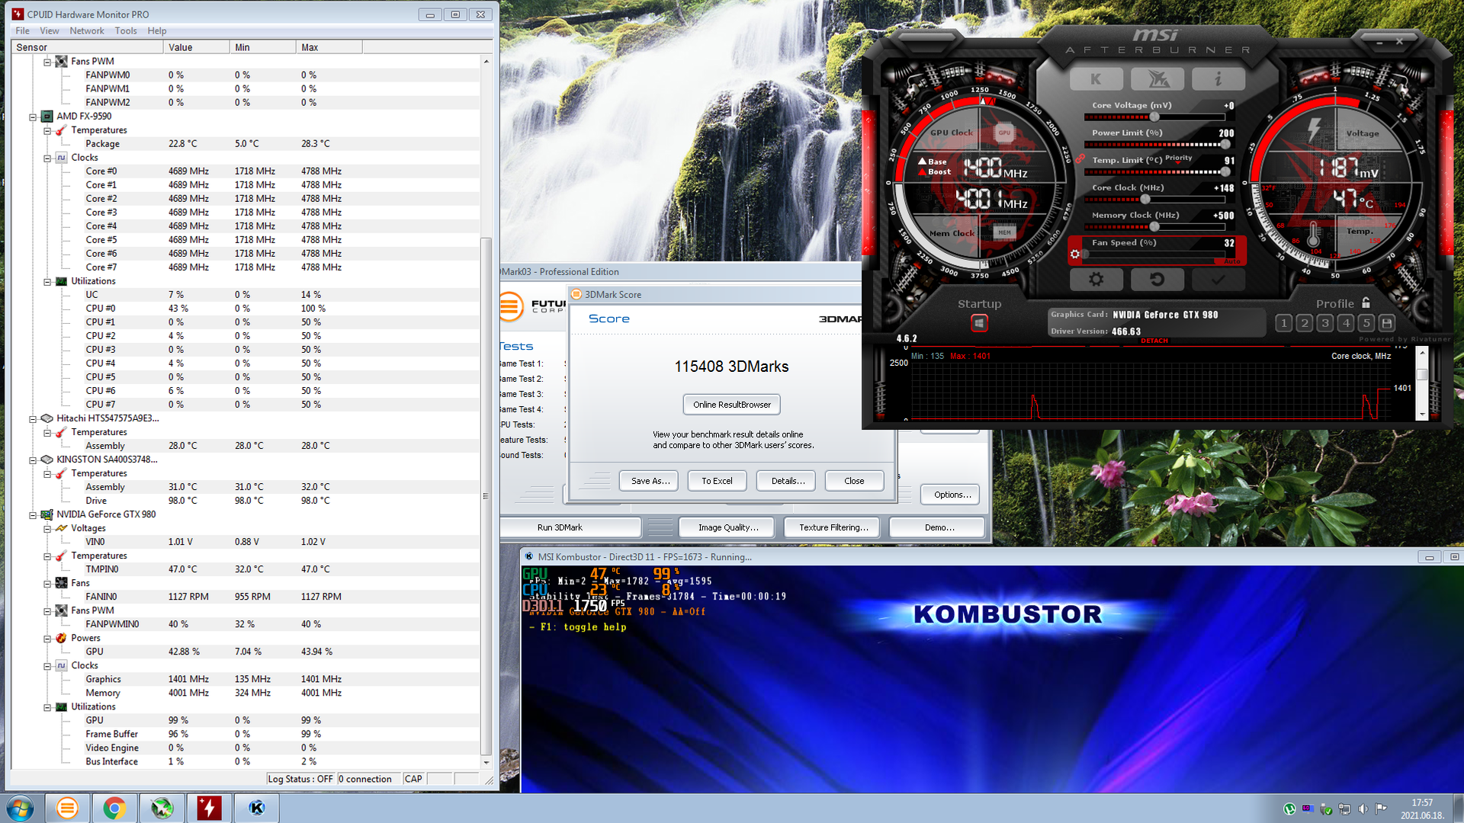
Task: Reset Afterburner settings to defaults
Action: [1157, 279]
